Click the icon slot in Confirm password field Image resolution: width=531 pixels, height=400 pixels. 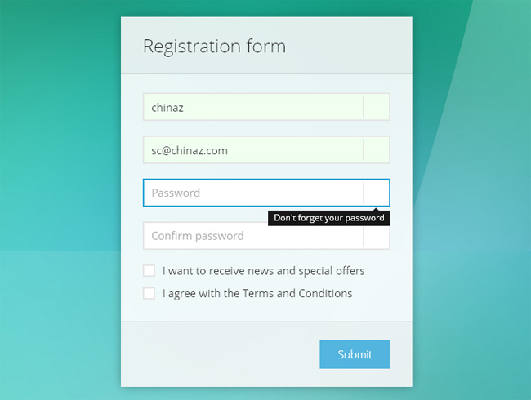point(377,237)
